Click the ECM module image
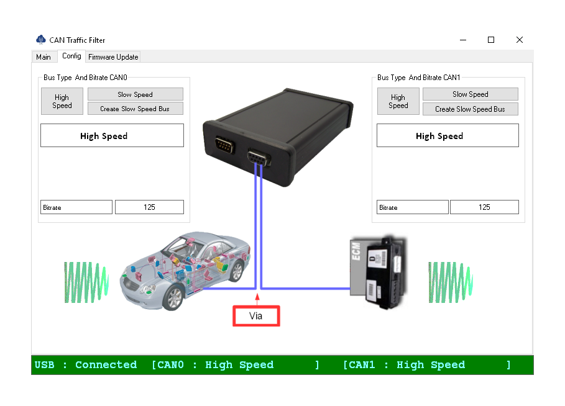 pos(378,272)
